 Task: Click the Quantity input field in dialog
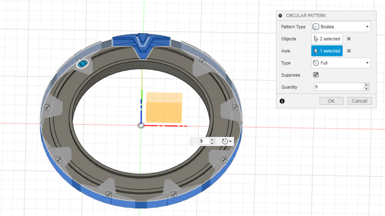point(338,87)
